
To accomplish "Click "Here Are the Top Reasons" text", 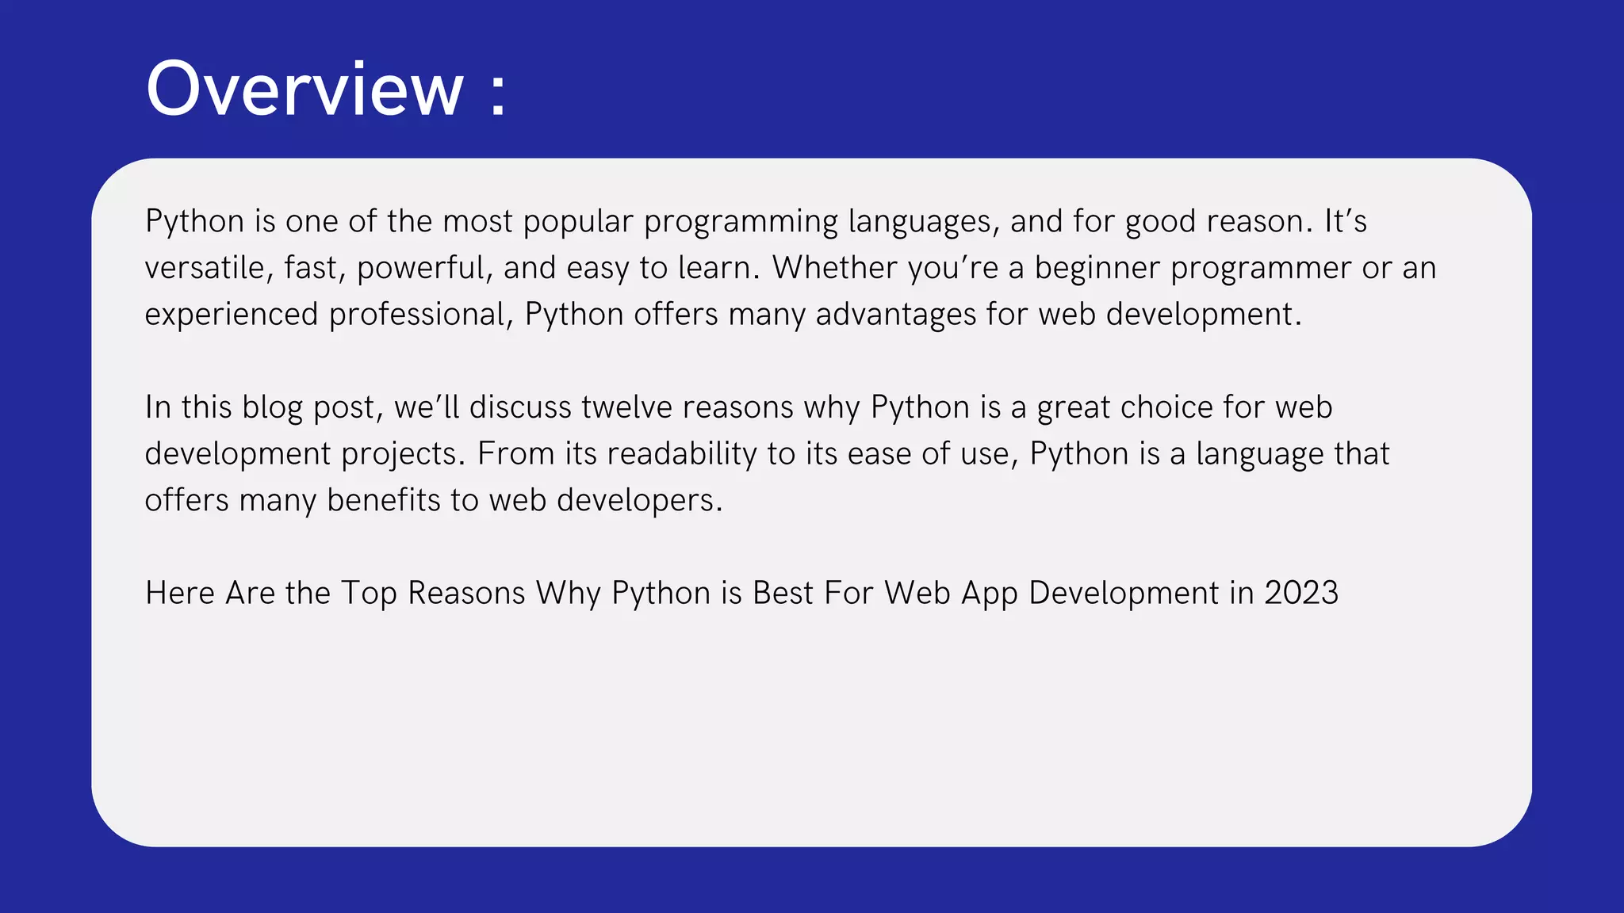I will click(x=335, y=594).
